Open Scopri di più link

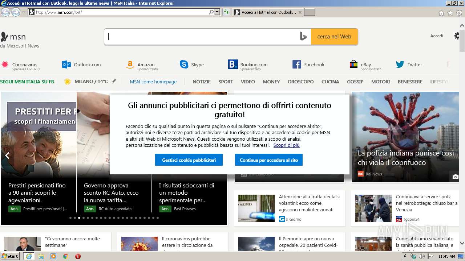point(287,145)
